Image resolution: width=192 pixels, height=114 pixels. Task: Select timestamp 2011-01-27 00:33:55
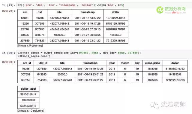pyautogui.click(x=88, y=35)
